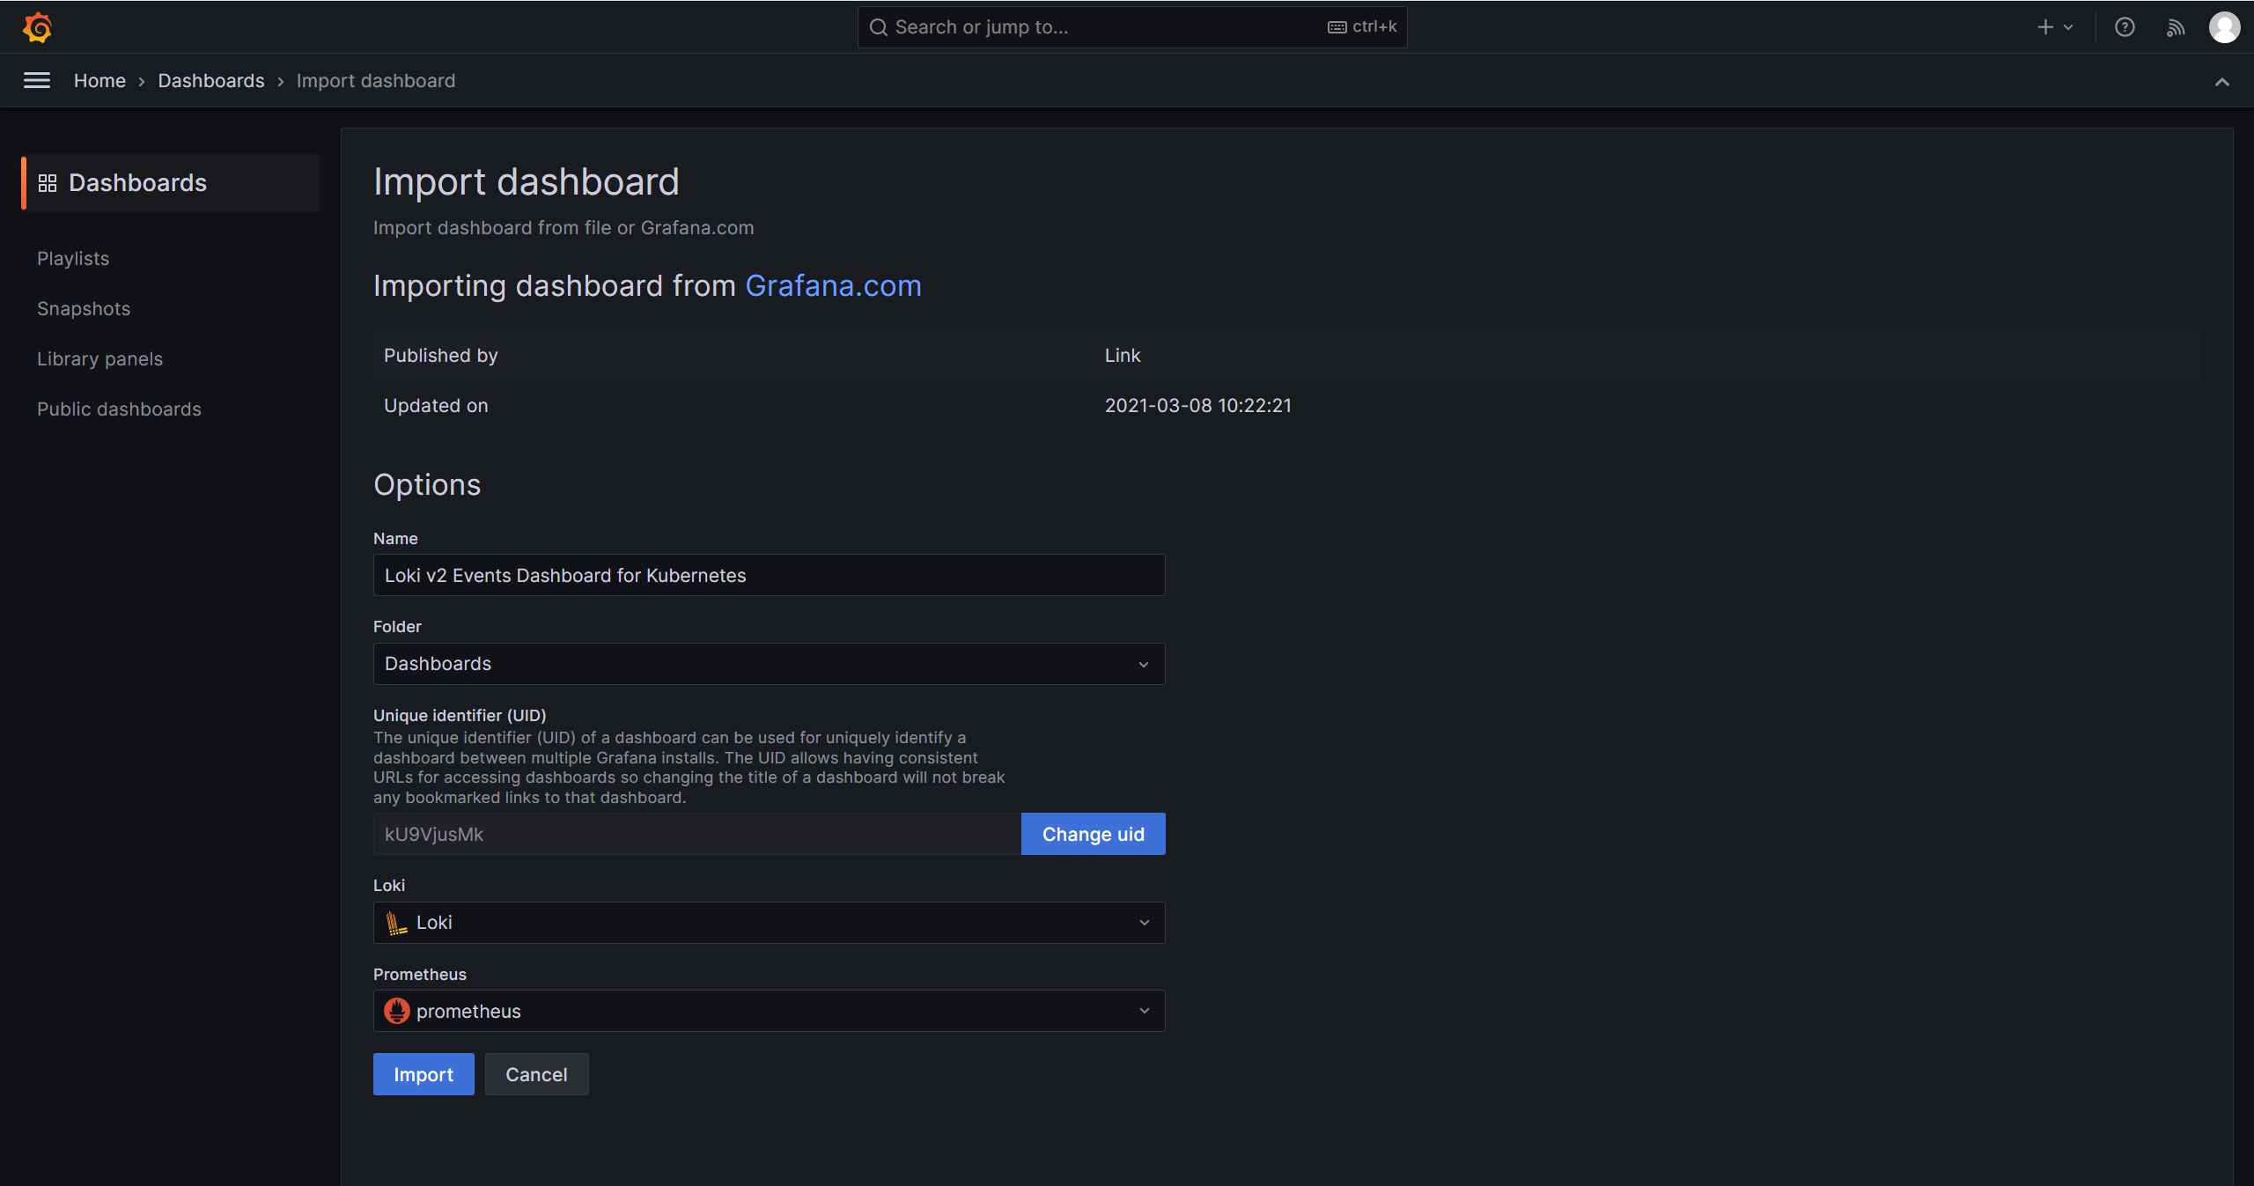The width and height of the screenshot is (2254, 1186).
Task: Click the updated date 2021-03-08 10:22:21
Action: coord(1198,406)
